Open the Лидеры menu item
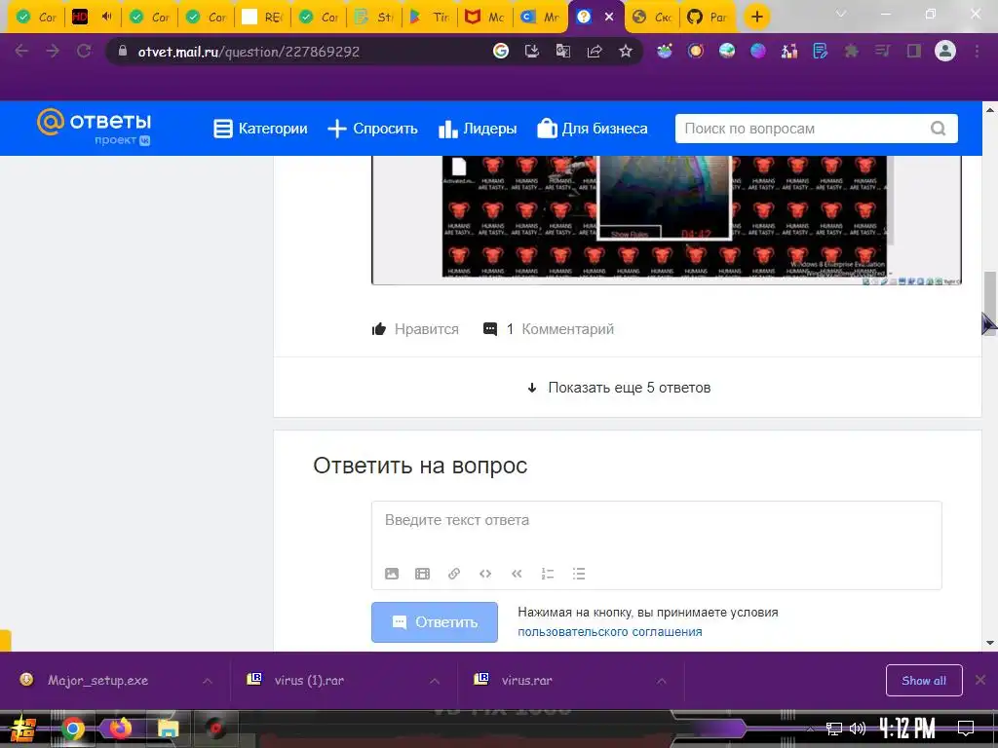 tap(478, 129)
